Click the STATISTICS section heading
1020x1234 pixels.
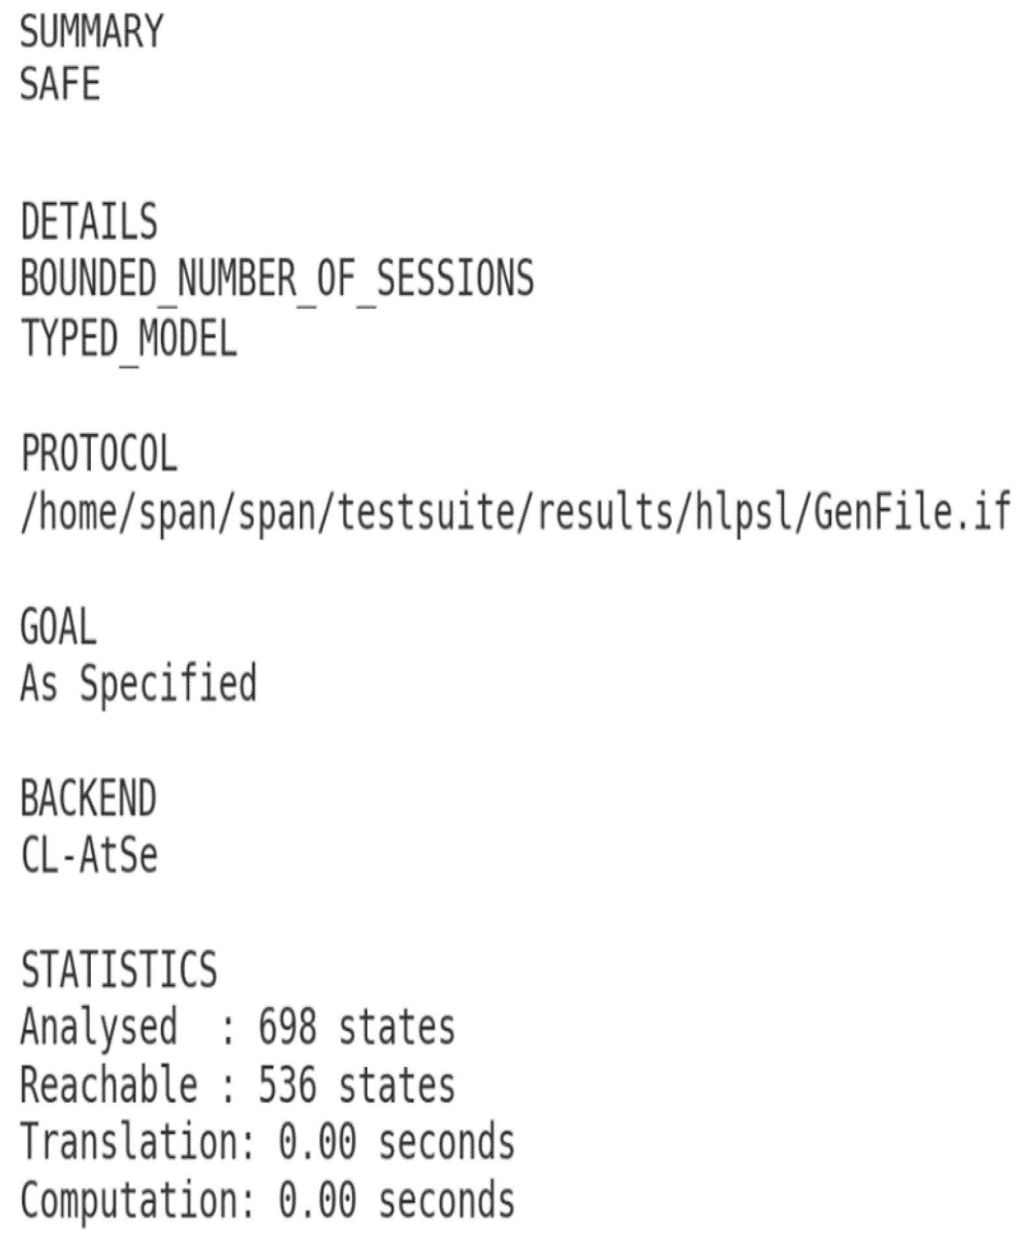click(x=119, y=970)
